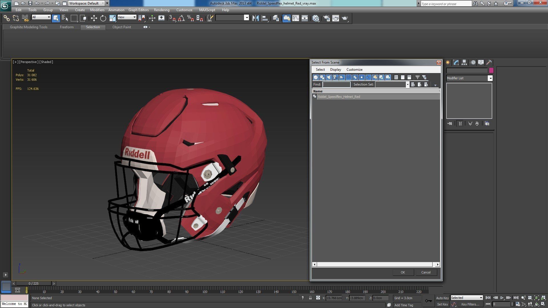Render the scene with teapot Render Production
This screenshot has height=308, width=548.
click(x=345, y=18)
